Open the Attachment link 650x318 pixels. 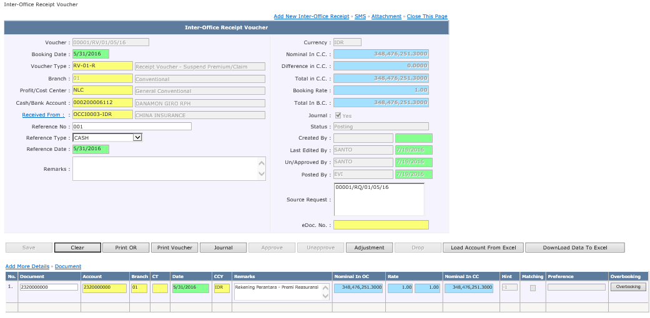387,16
